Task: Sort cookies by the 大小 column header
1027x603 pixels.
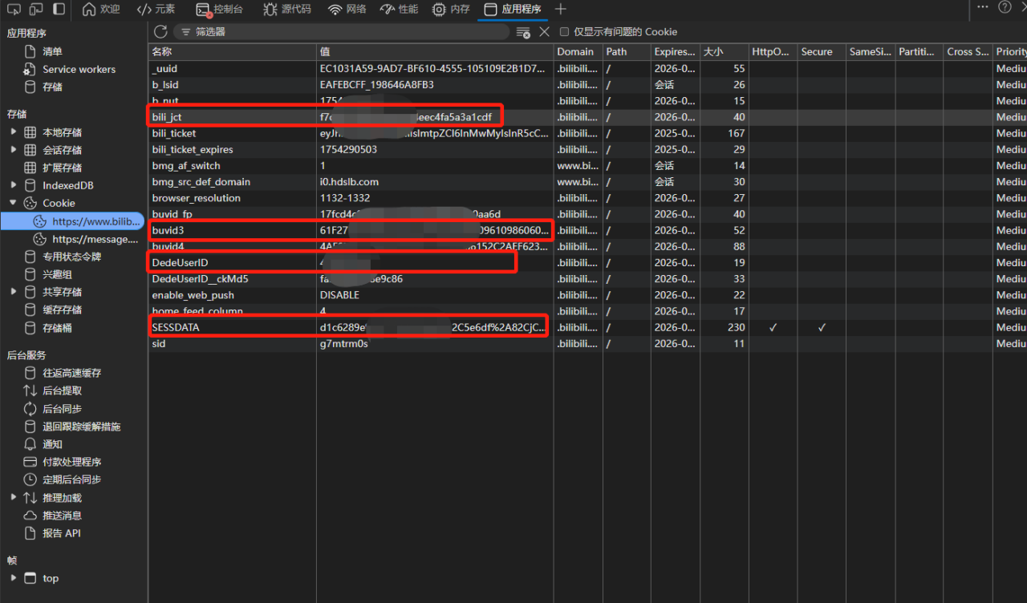Action: (x=712, y=51)
